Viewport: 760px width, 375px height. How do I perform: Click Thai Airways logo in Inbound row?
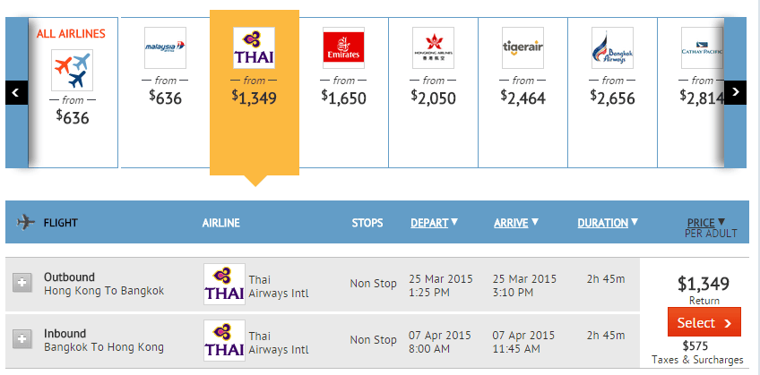[x=224, y=340]
